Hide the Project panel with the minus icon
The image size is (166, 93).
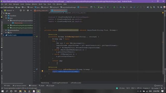[31, 10]
